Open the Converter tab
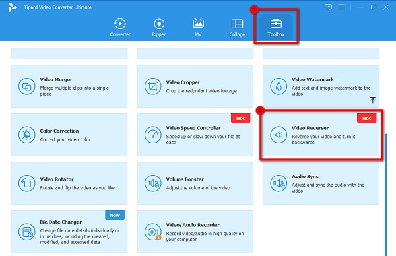 pos(120,28)
